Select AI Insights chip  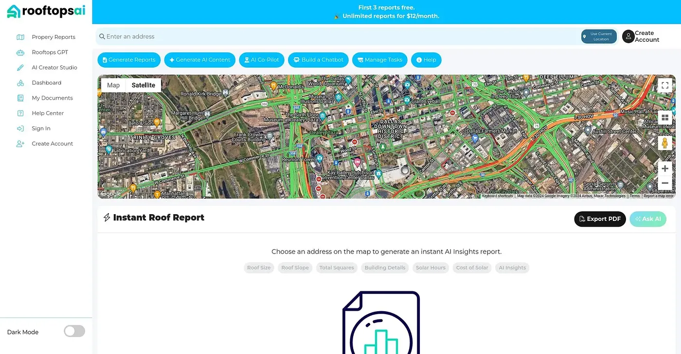point(512,268)
